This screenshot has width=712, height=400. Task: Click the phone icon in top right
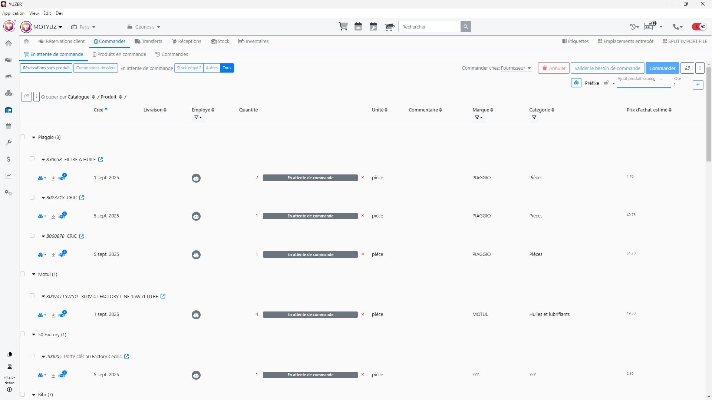coord(676,27)
